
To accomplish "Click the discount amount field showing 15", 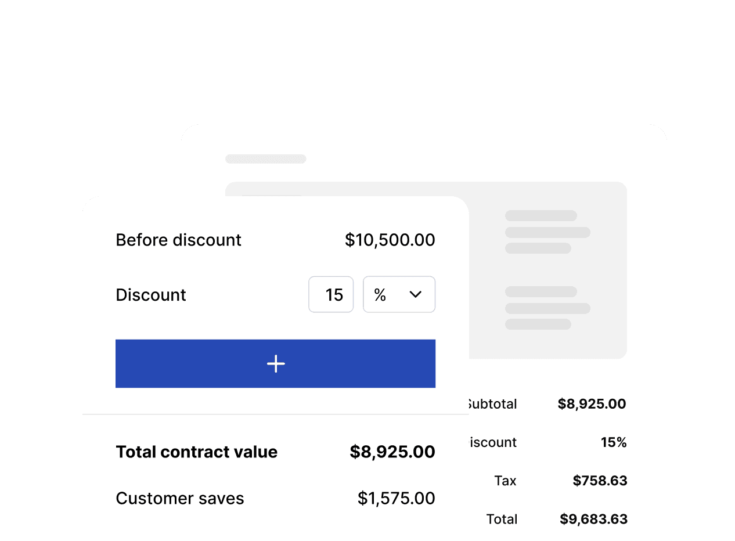I will click(331, 295).
